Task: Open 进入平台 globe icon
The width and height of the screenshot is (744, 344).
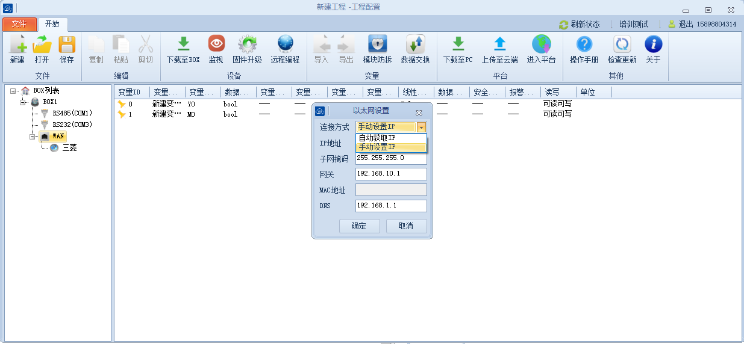Action: tap(541, 45)
